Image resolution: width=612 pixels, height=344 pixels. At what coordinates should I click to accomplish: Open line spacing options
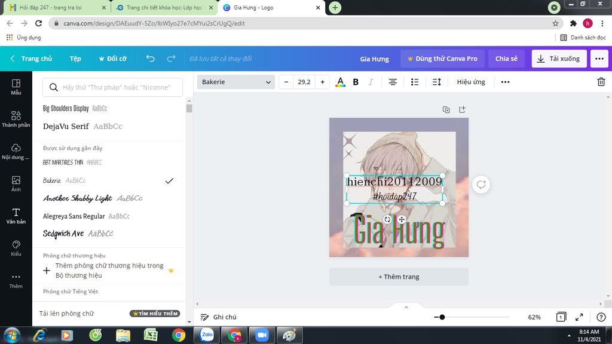tap(437, 82)
